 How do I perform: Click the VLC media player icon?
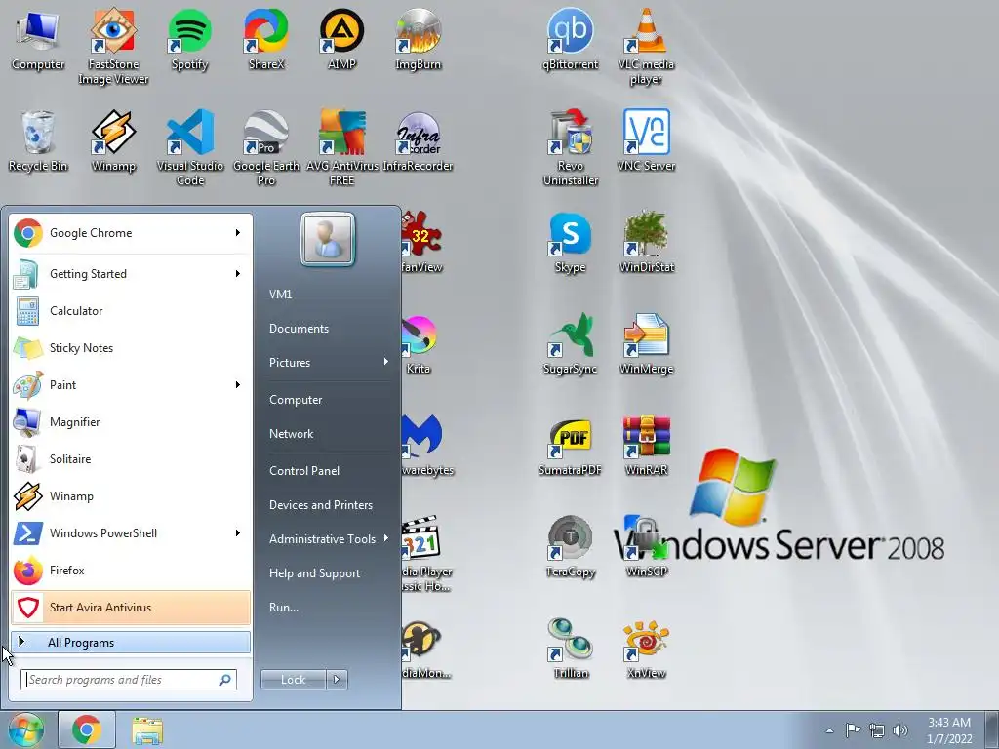click(646, 45)
